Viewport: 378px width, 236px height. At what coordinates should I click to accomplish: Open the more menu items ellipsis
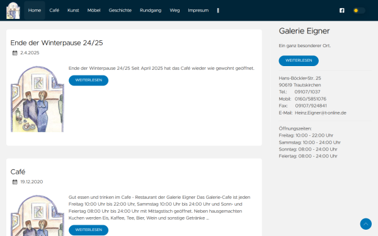coord(218,10)
